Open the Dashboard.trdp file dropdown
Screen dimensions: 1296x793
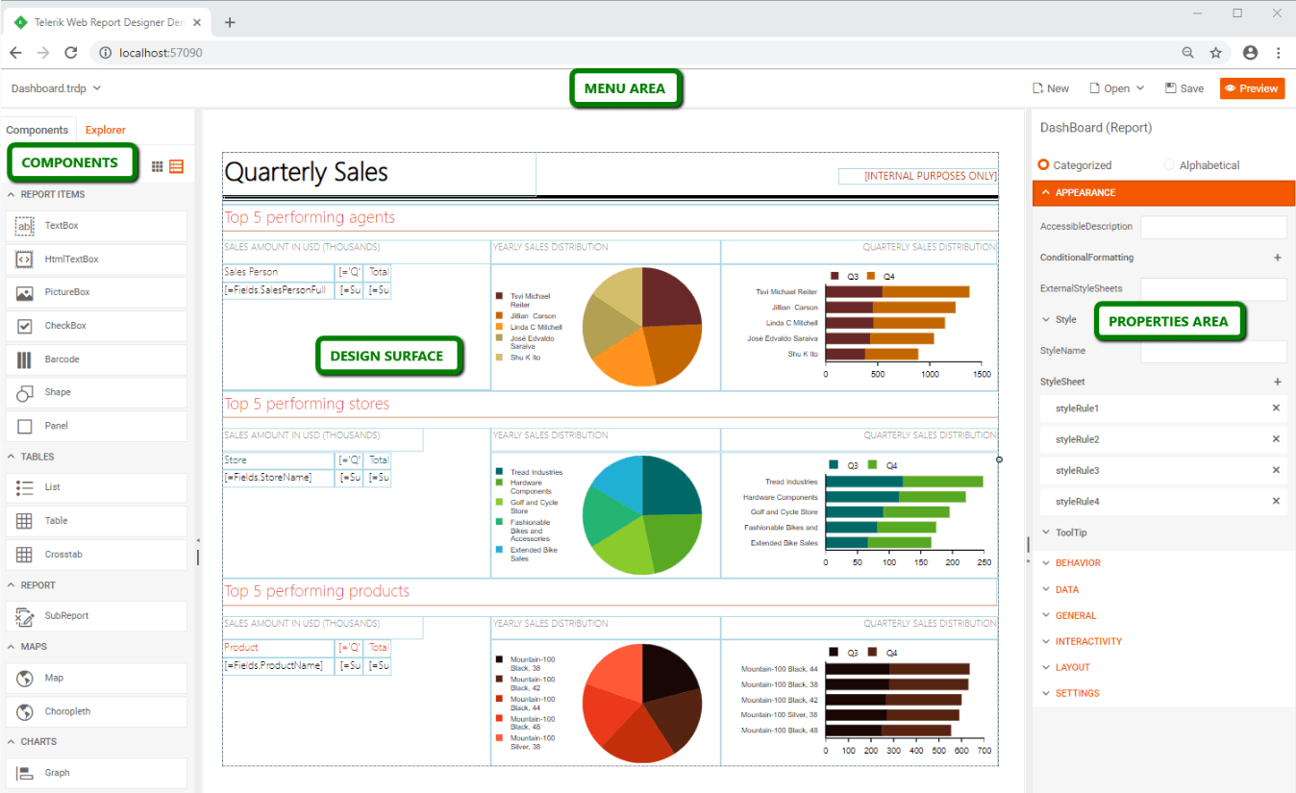56,88
